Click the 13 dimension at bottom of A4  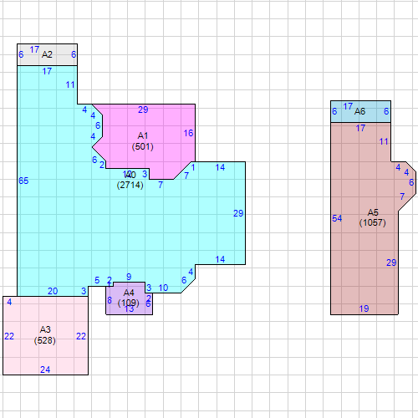point(129,308)
